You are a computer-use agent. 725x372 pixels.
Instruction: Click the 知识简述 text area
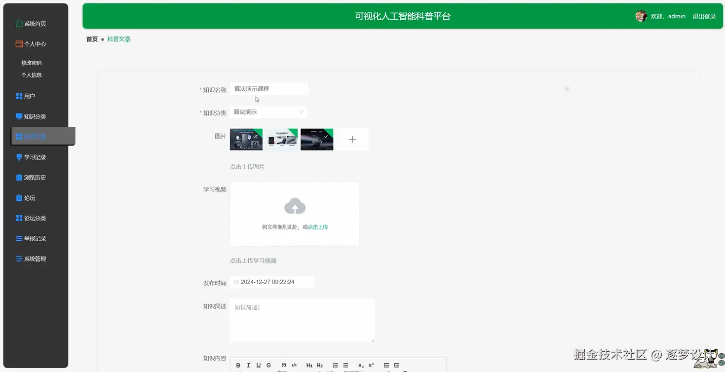point(302,321)
